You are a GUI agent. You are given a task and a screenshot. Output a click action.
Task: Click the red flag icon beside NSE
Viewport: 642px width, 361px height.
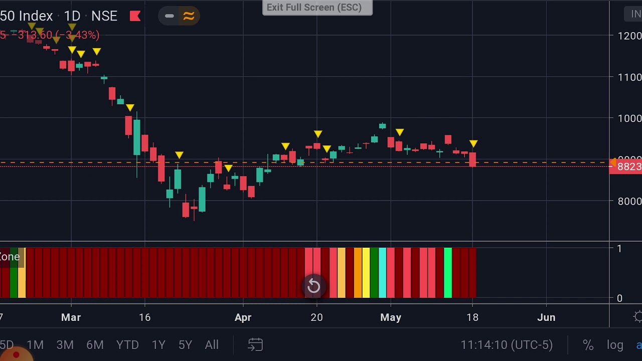click(x=135, y=16)
